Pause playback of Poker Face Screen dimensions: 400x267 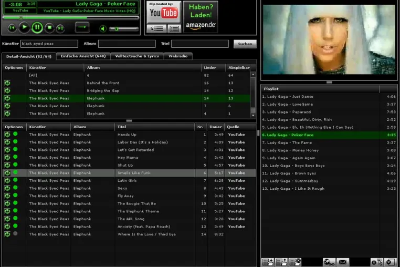tap(37, 27)
